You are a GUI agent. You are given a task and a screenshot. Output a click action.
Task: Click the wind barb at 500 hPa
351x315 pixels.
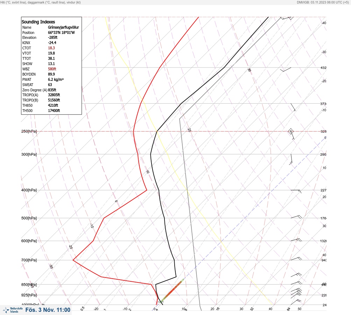pos(296,217)
